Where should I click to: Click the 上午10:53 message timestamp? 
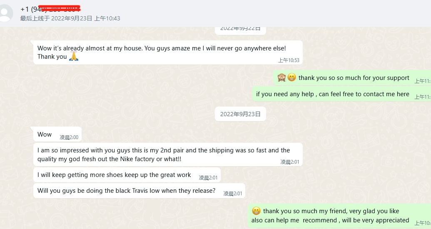coord(289,60)
